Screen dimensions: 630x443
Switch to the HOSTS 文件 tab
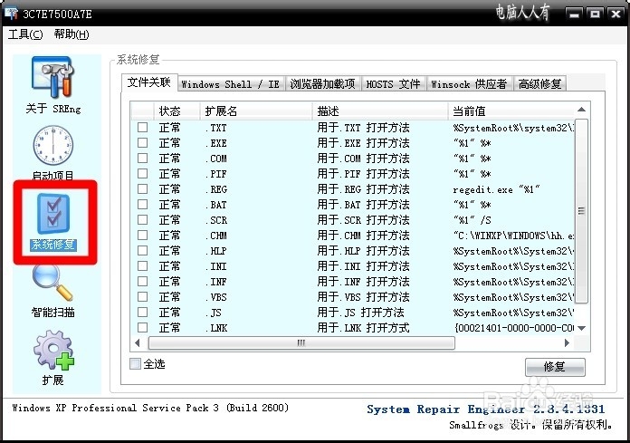(x=393, y=84)
